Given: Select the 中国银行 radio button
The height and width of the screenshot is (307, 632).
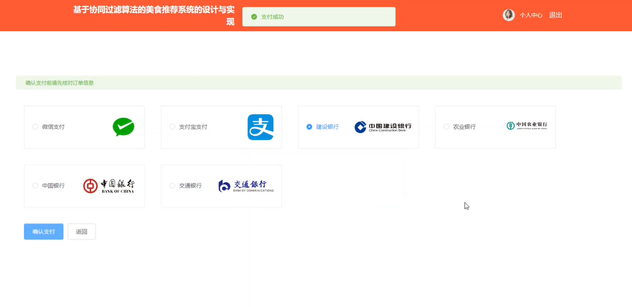Looking at the screenshot, I should click(x=35, y=186).
